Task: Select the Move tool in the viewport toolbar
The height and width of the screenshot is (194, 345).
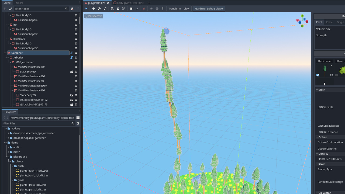Action: point(93,8)
